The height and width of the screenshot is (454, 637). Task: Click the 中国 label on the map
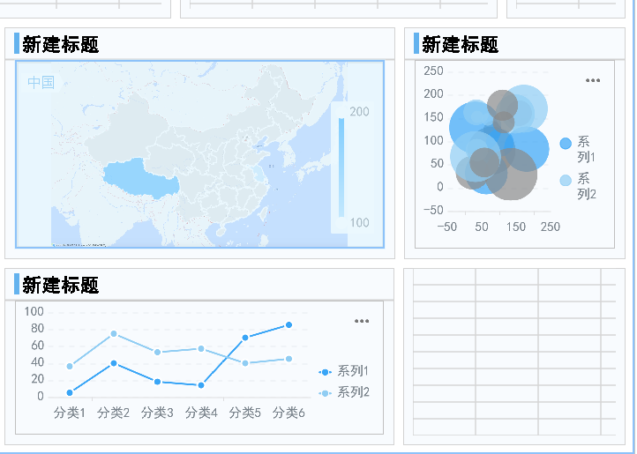41,83
